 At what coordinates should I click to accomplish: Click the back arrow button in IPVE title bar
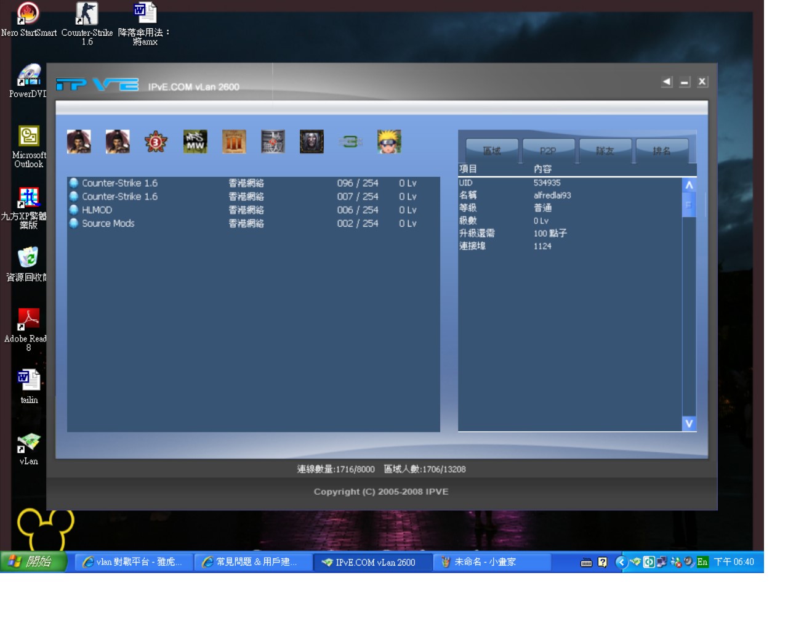click(x=667, y=82)
